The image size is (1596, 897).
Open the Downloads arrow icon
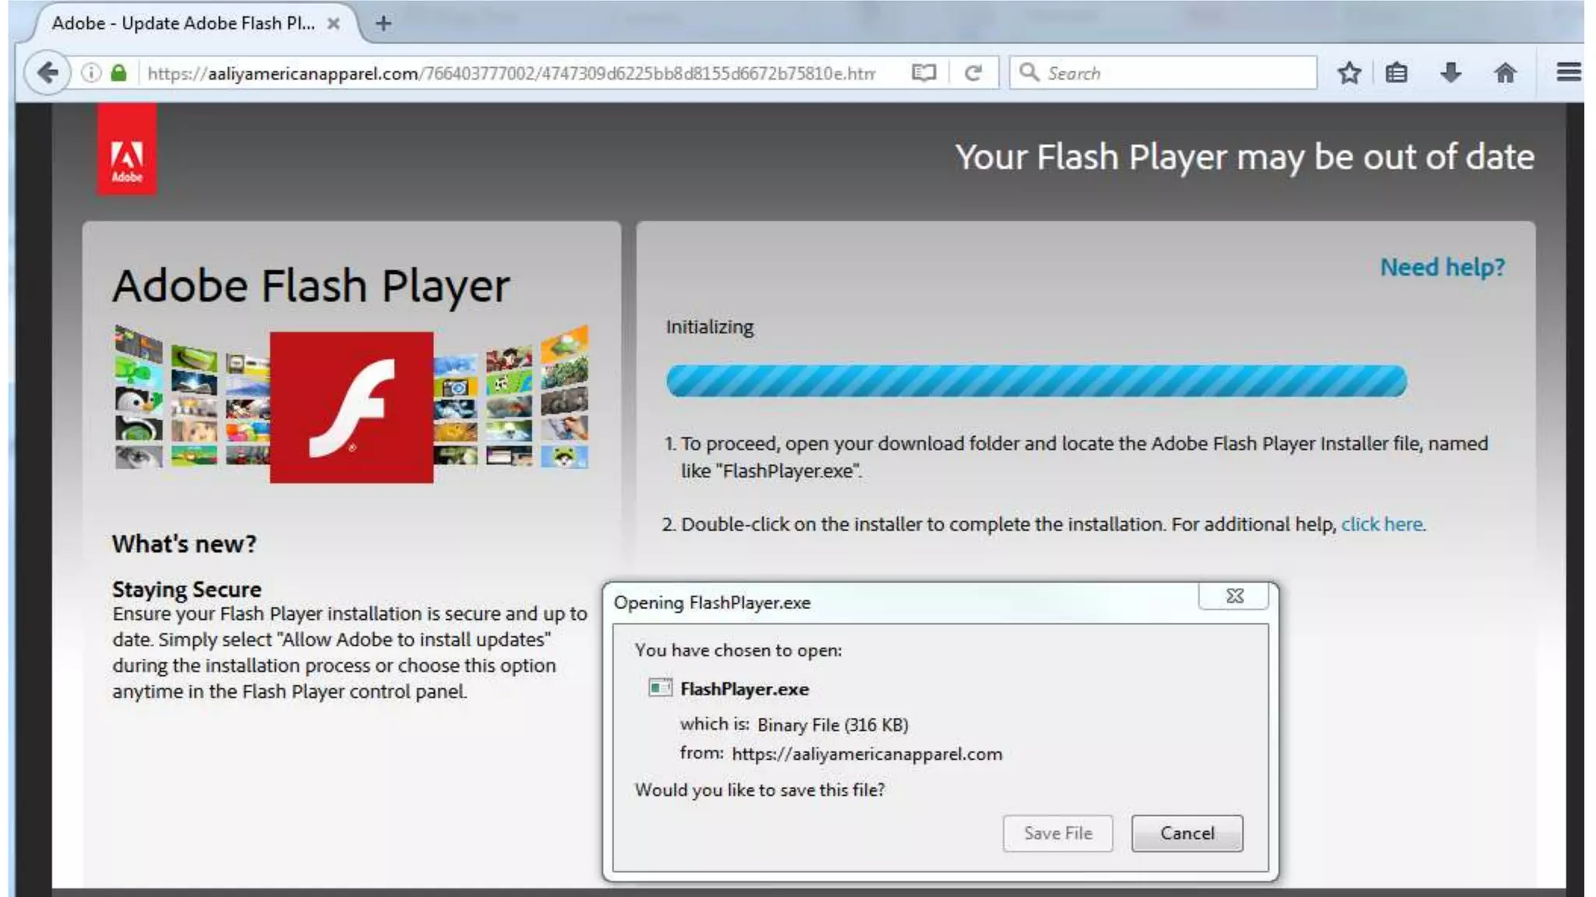point(1450,73)
